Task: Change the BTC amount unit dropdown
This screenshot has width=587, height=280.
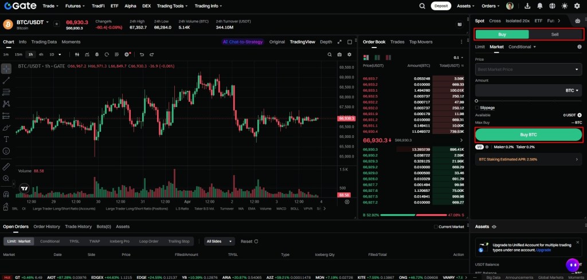Action: pyautogui.click(x=572, y=90)
